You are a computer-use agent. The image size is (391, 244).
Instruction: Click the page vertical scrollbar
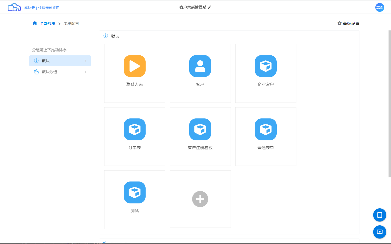[390, 104]
